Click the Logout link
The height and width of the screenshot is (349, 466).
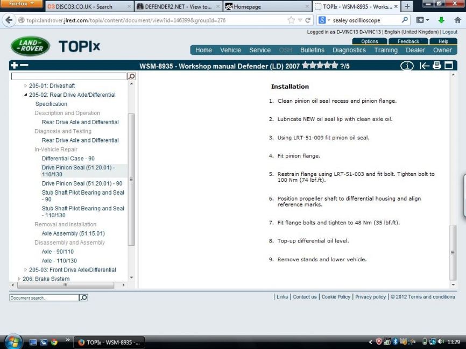pyautogui.click(x=450, y=32)
